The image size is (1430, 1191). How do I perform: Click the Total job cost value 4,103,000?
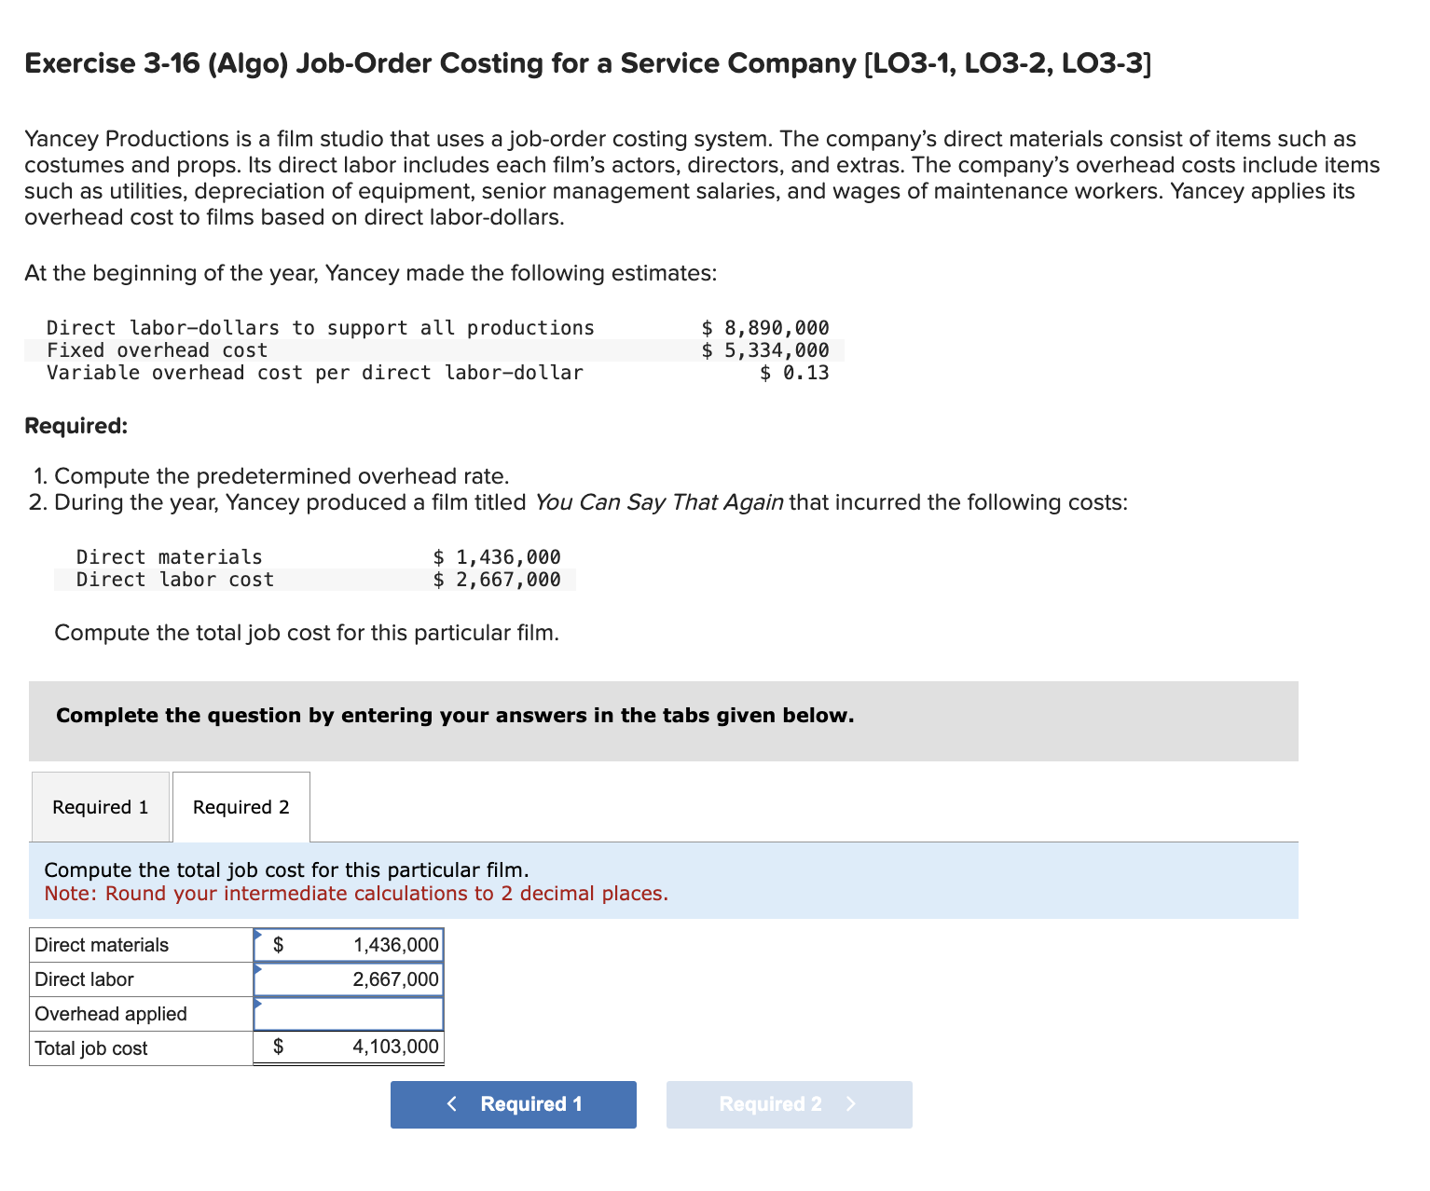tap(394, 1047)
